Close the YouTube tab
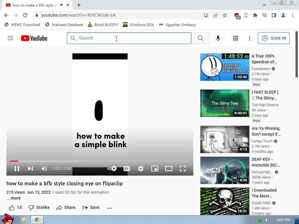This screenshot has height=224, width=299. click(68, 5)
